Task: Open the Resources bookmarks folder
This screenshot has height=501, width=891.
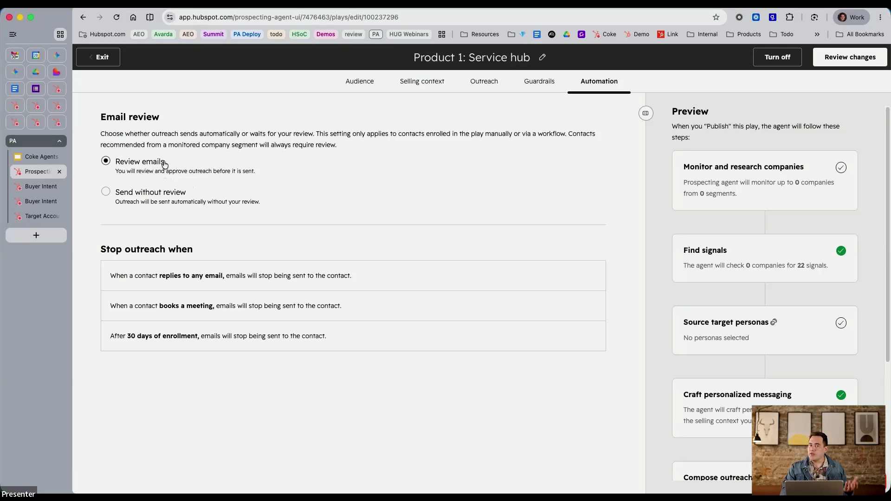Action: tap(479, 34)
